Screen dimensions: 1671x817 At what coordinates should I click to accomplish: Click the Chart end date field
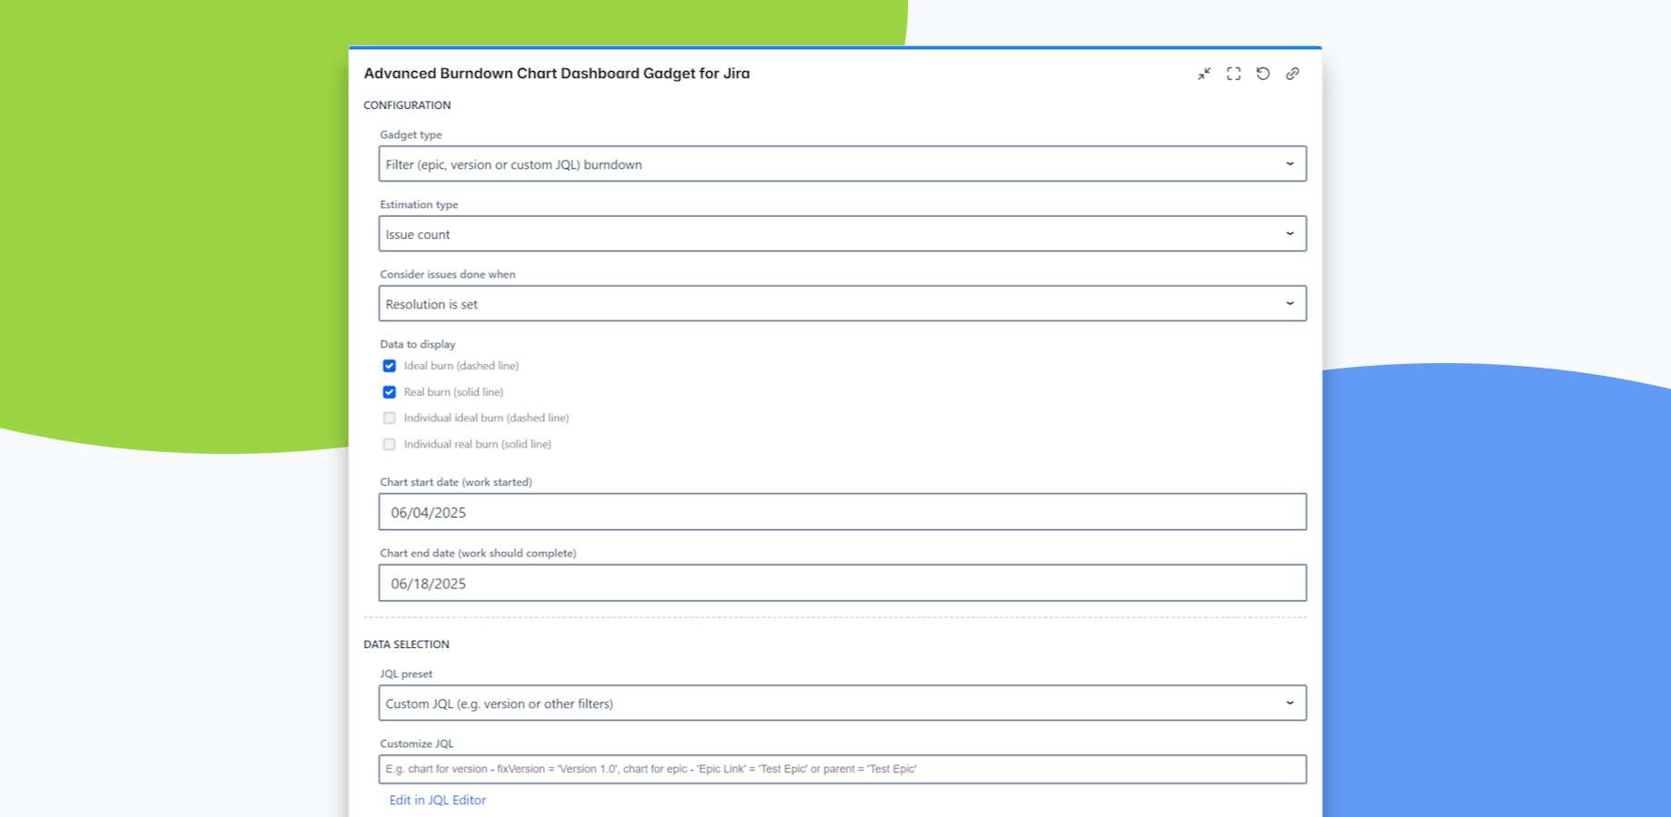pyautogui.click(x=843, y=583)
